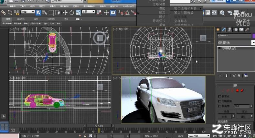Click the Pin Stack icon

(220, 75)
